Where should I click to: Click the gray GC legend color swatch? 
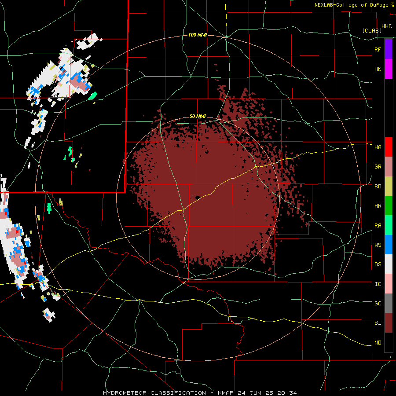click(x=389, y=303)
